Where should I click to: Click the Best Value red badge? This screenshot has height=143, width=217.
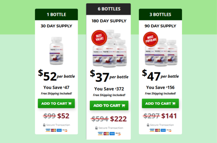(99, 38)
